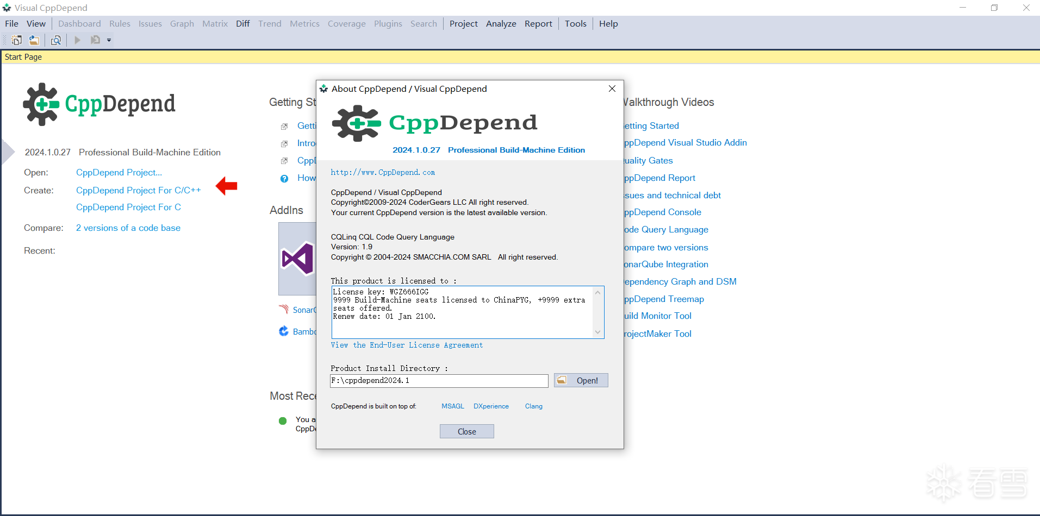Click the green status dot under Most Recent
Viewport: 1040px width, 516px height.
[283, 421]
